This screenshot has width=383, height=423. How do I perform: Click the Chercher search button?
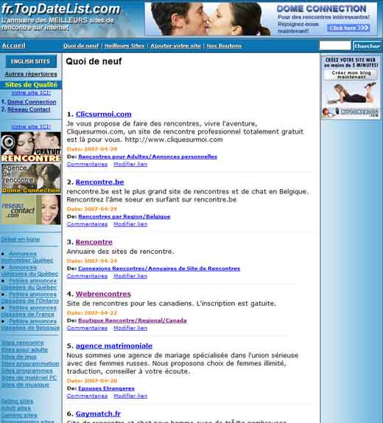pos(367,46)
